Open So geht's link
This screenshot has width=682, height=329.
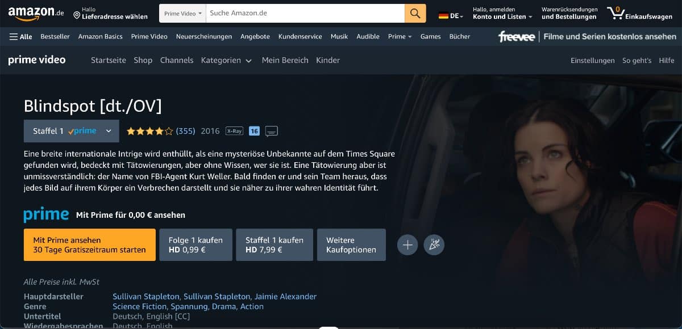637,60
